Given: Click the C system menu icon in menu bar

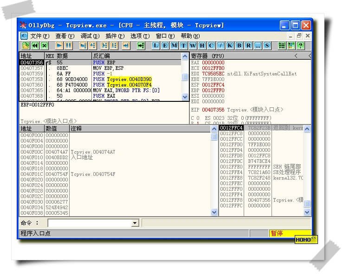Looking at the screenshot, I should pyautogui.click(x=24, y=36).
